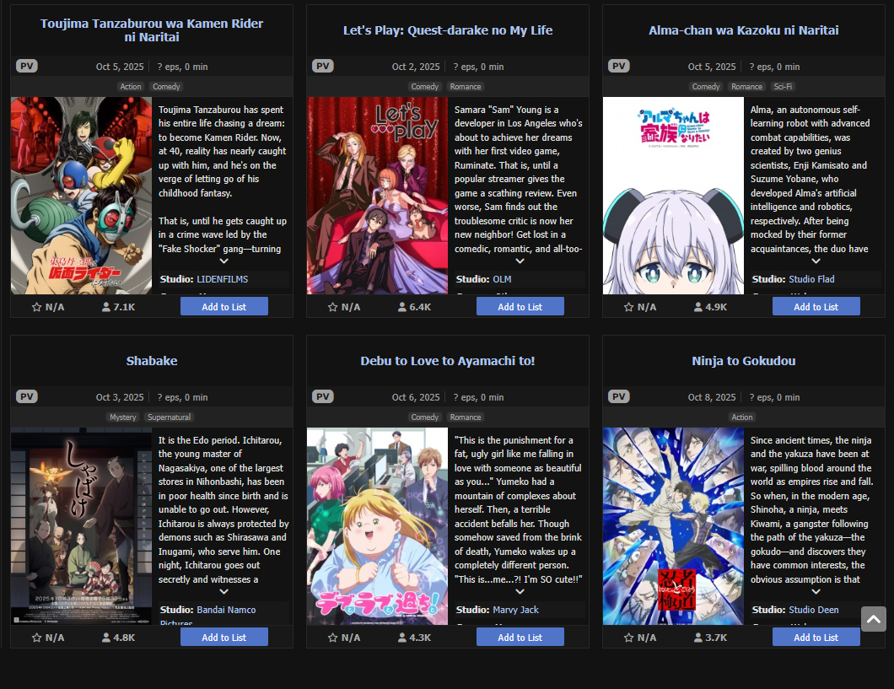
Task: Open Let's Play: Quest-darake no My Life title
Action: tap(448, 30)
